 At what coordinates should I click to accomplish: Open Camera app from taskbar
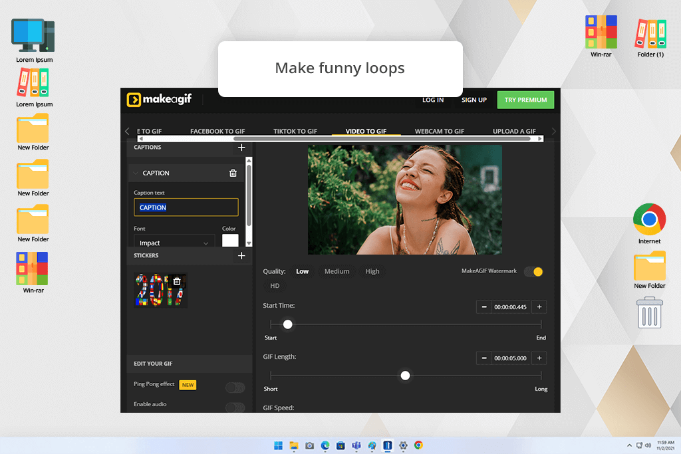[x=310, y=445]
